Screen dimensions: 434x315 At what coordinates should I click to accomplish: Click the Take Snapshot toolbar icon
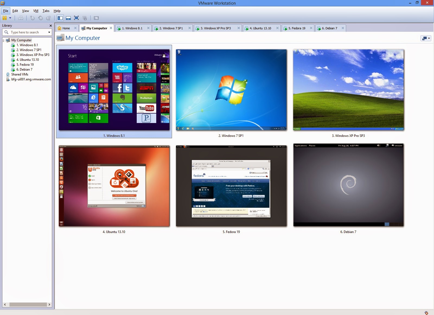point(32,18)
